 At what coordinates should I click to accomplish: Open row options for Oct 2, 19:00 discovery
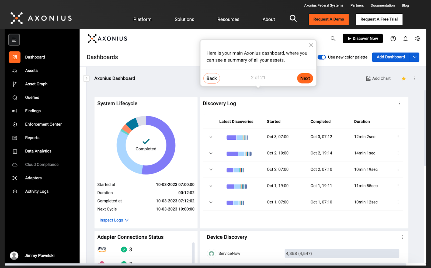tap(398, 153)
